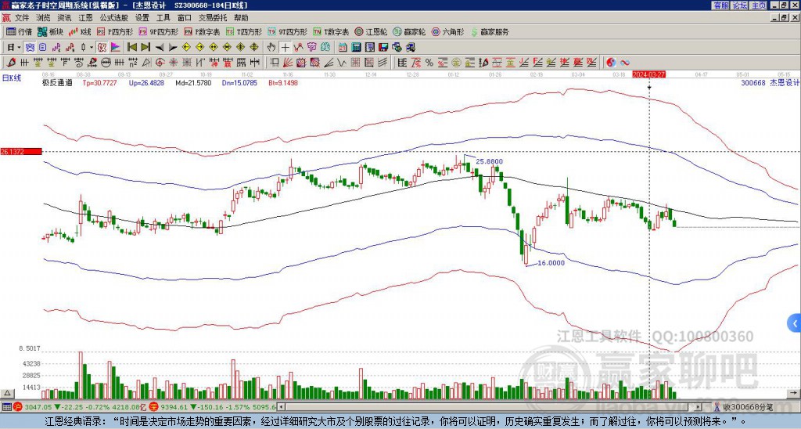Select the hand pan tool

click(271, 48)
